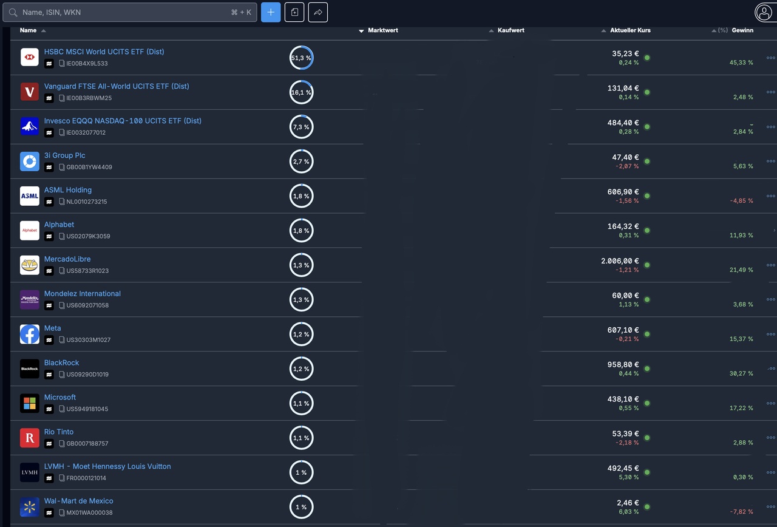Open the Invesco EQQQ NASDAQ-100 holding
This screenshot has height=527, width=777.
point(123,121)
